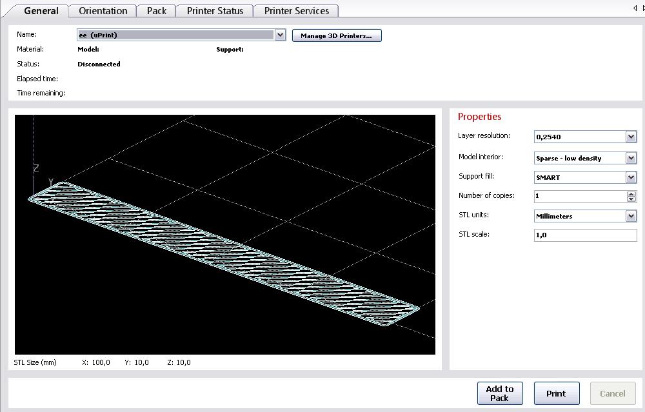
Task: Open the Printer Services tab
Action: coord(297,11)
